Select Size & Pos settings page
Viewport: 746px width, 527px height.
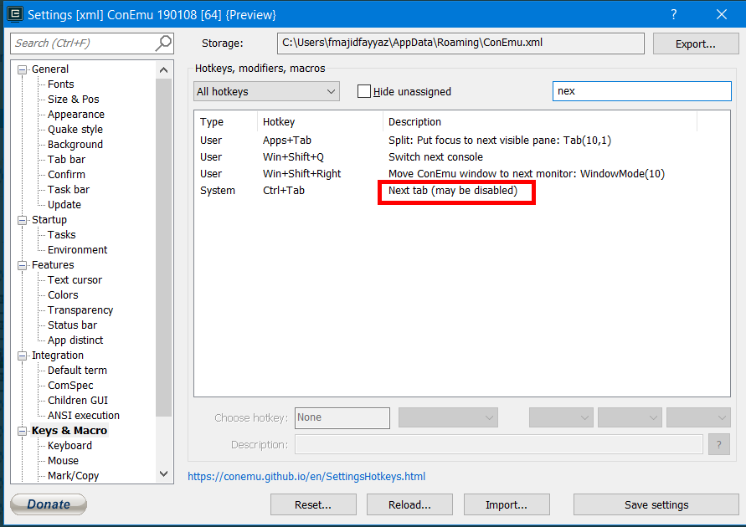click(74, 100)
